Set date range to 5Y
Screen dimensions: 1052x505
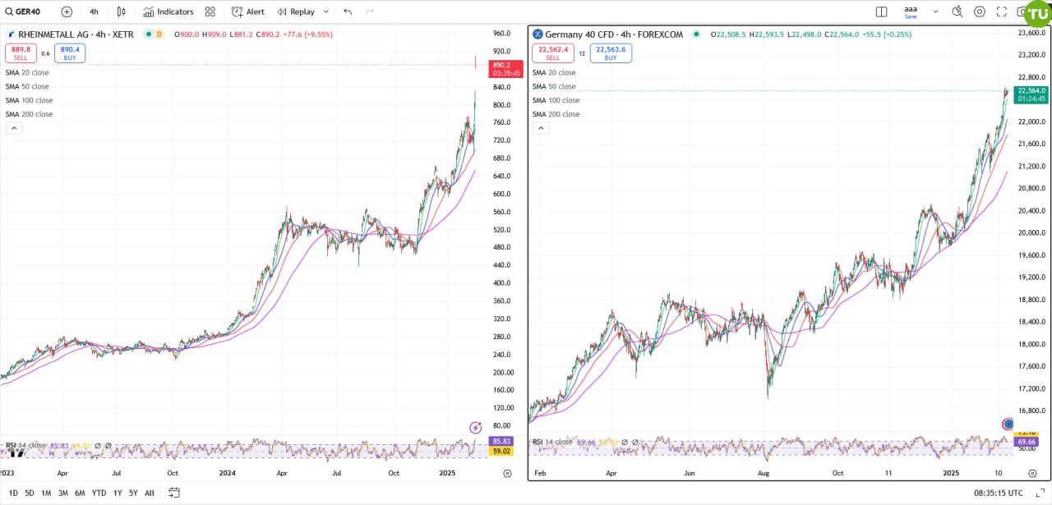point(133,493)
